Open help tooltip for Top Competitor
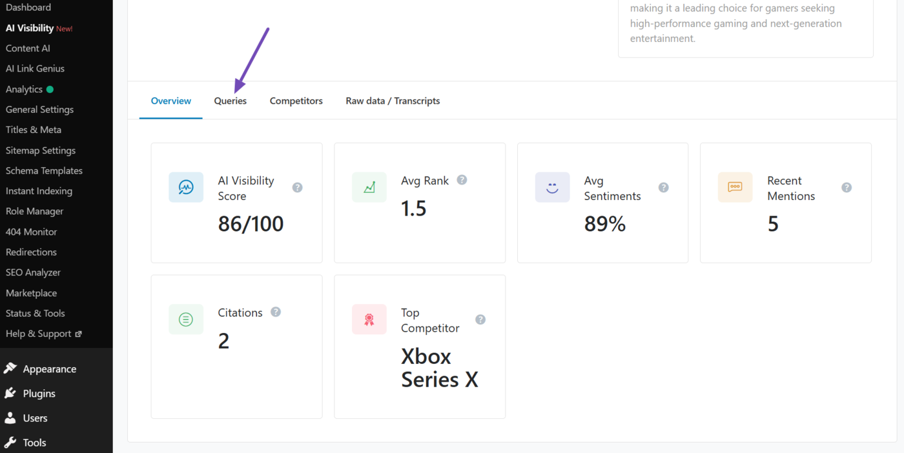The image size is (904, 453). point(480,319)
